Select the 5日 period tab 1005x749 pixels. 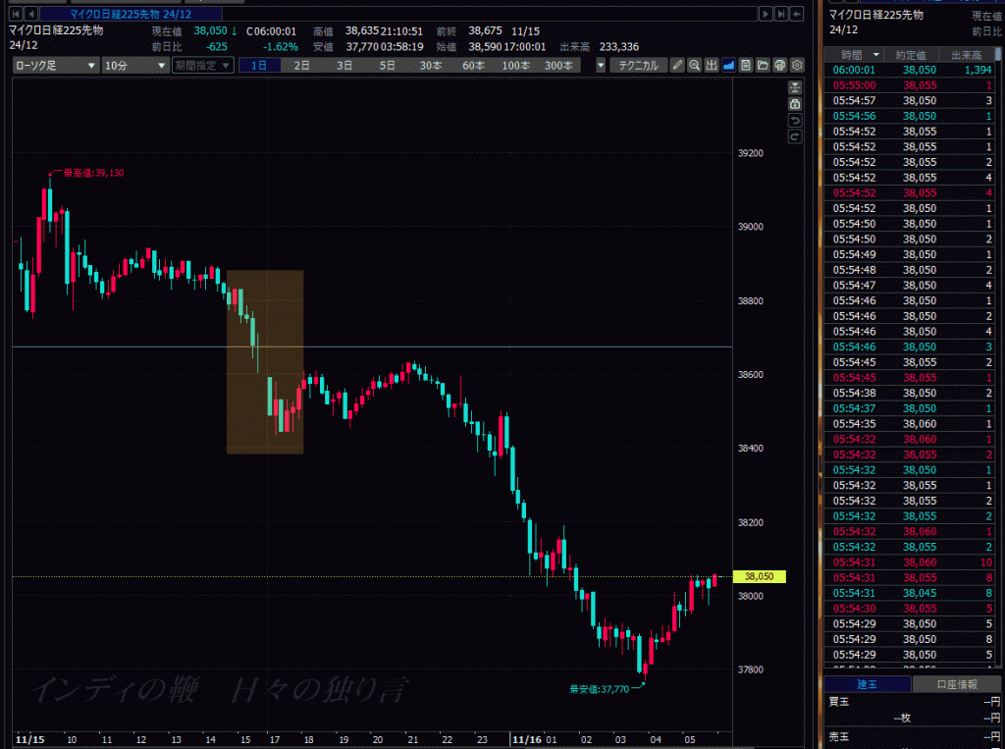tap(388, 65)
